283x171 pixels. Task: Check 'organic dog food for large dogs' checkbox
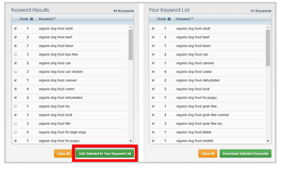[15, 132]
